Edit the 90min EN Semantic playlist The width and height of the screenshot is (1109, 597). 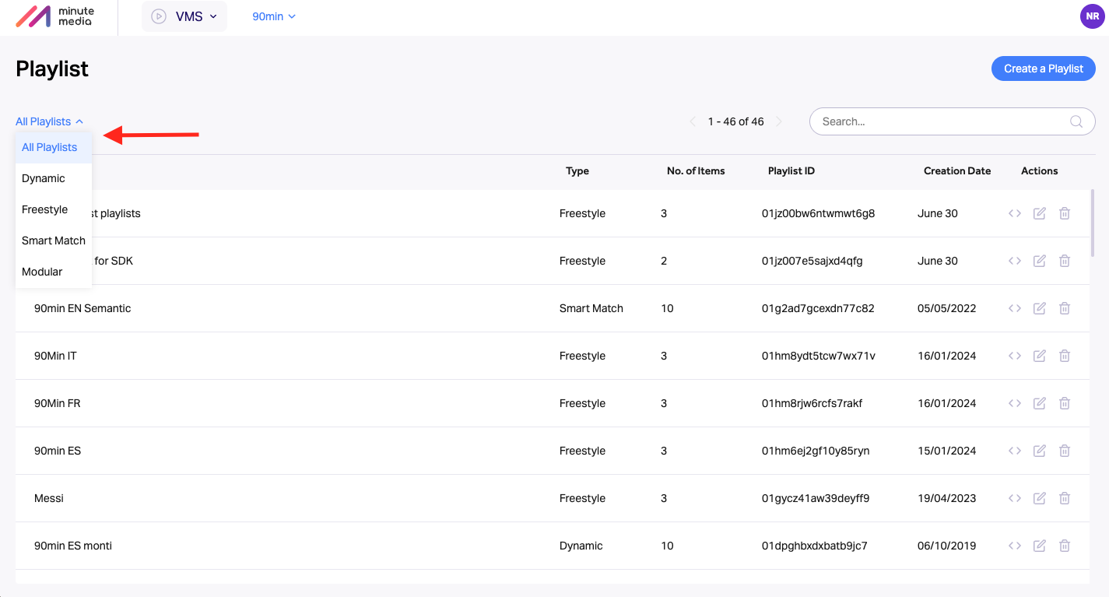pos(1039,308)
